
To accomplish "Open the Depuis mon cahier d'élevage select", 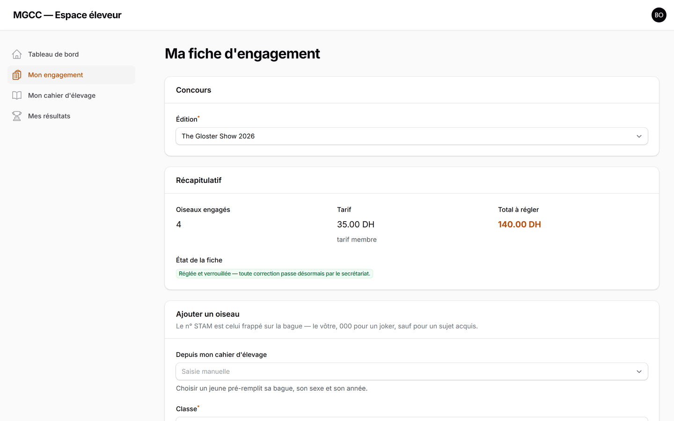I will pyautogui.click(x=412, y=371).
